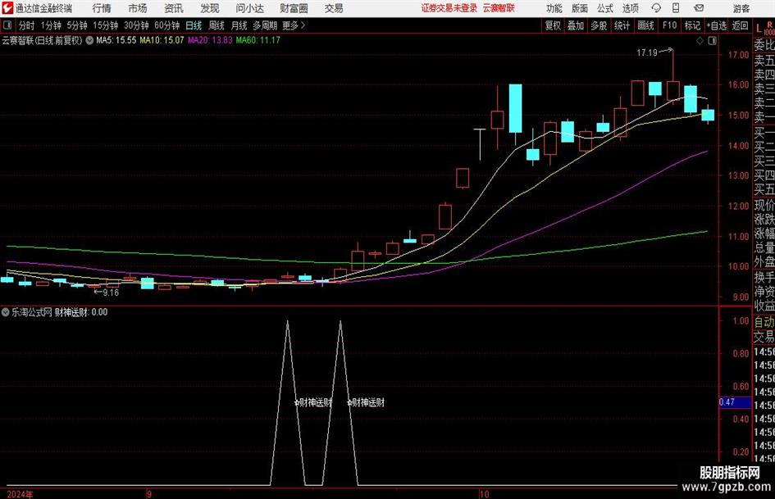Open the 公式 menu
The width and height of the screenshot is (775, 499).
pos(605,8)
